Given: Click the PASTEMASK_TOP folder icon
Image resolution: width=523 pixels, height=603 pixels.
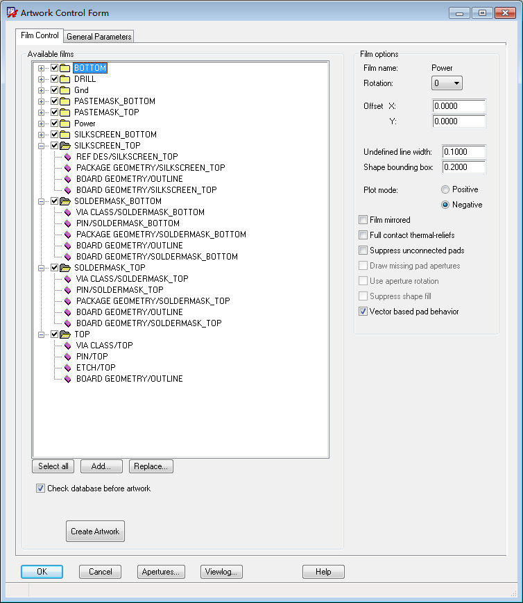Looking at the screenshot, I should point(65,112).
